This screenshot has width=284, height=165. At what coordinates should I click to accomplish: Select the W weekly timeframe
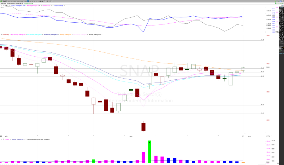click(30, 1)
